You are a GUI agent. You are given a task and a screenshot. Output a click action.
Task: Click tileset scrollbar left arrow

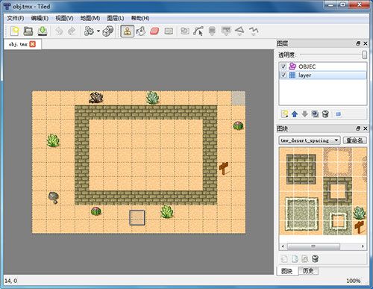click(x=283, y=246)
